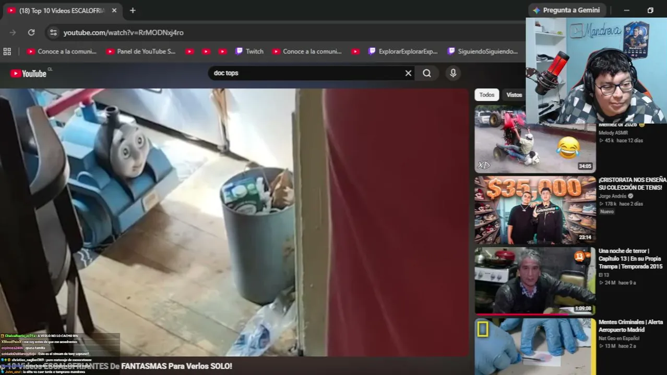Click the magnifier search button

[x=427, y=73]
